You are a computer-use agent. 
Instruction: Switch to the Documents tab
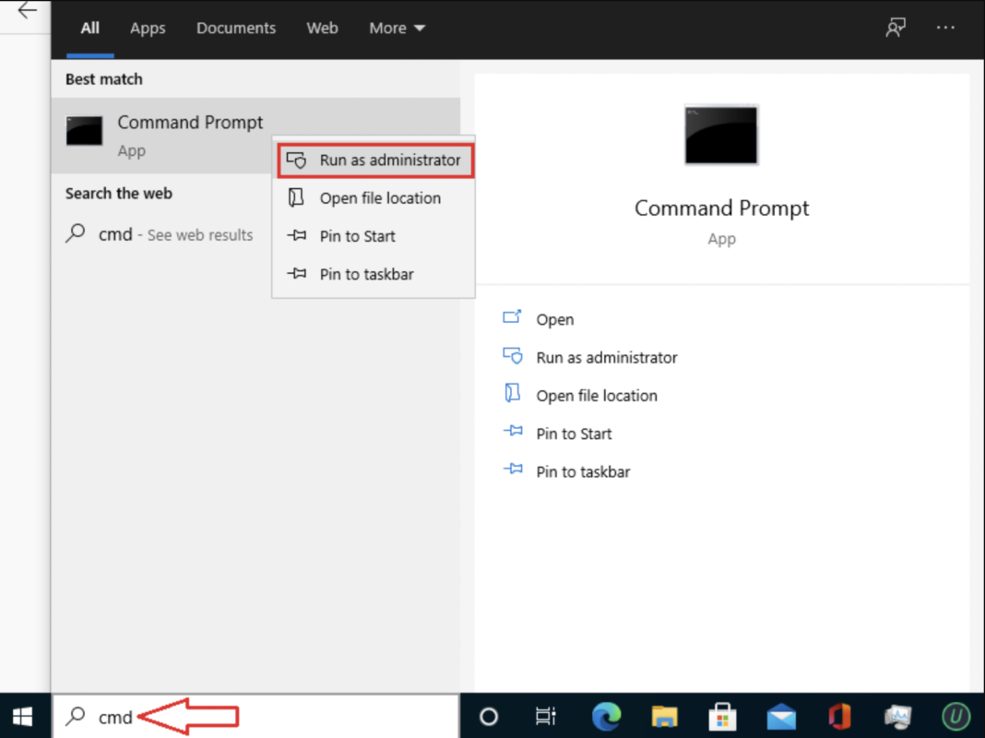tap(235, 28)
